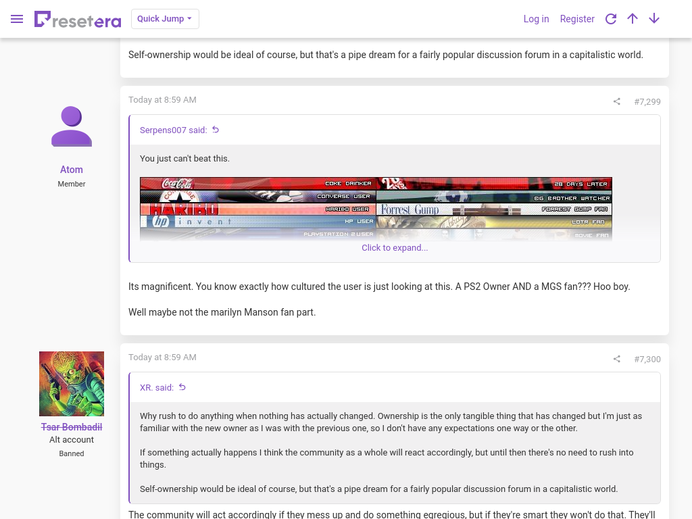Open the 'Serpens007 said:' quote source link
The image size is (692, 519).
click(174, 130)
